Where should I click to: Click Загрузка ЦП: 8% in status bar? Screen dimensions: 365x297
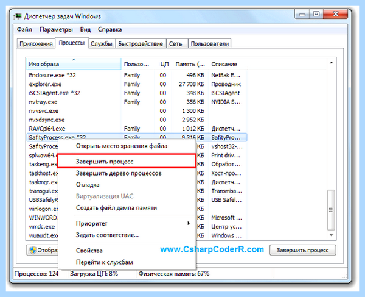pos(94,273)
